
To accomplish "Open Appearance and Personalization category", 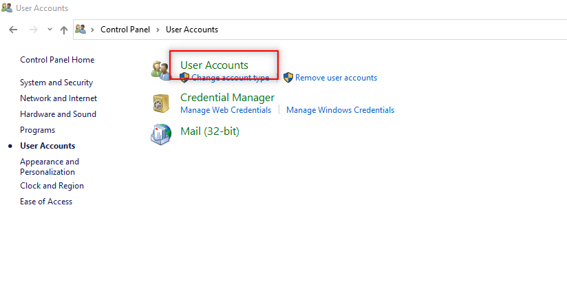I will pyautogui.click(x=50, y=167).
